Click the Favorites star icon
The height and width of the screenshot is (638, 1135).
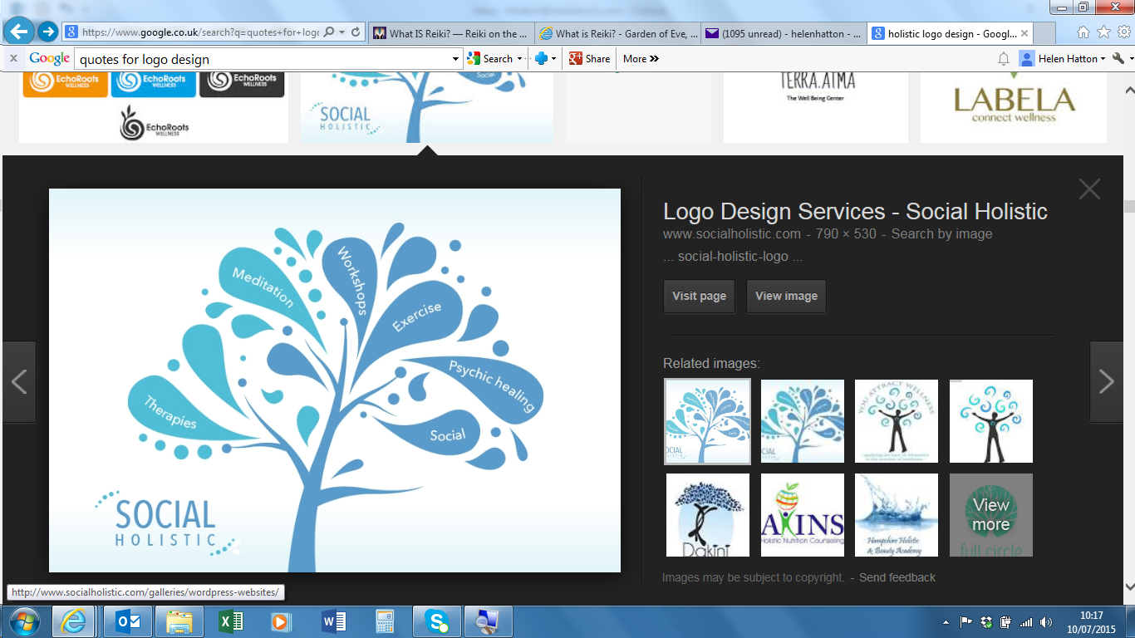coord(1103,32)
